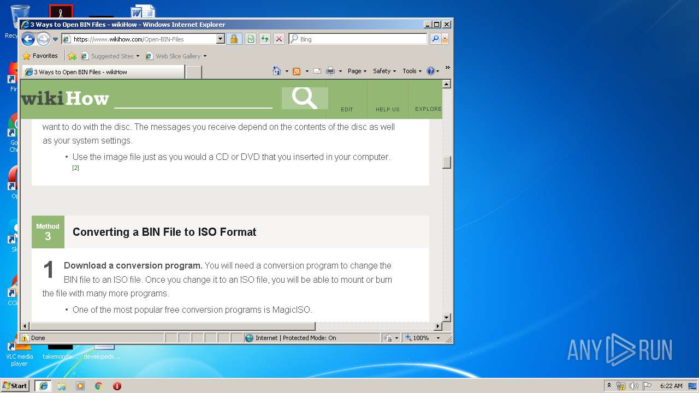Click the horizontal scrollbar thumb

[172, 326]
